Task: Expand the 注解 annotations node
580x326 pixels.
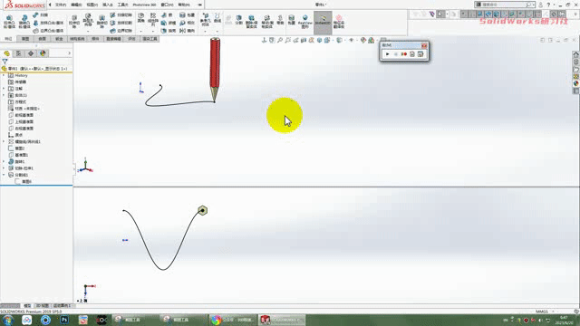Action: click(x=4, y=89)
